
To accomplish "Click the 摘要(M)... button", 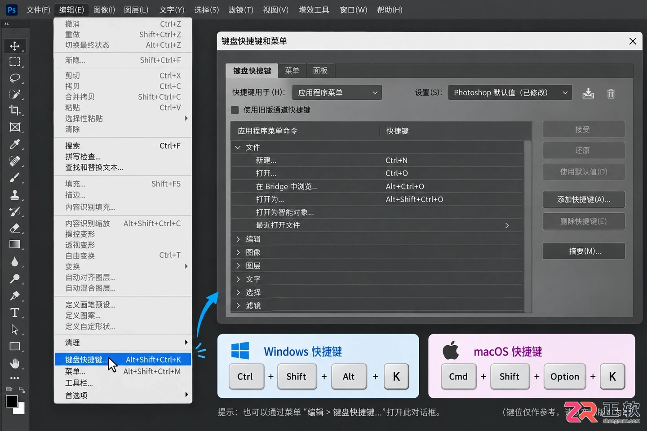I will tap(584, 251).
